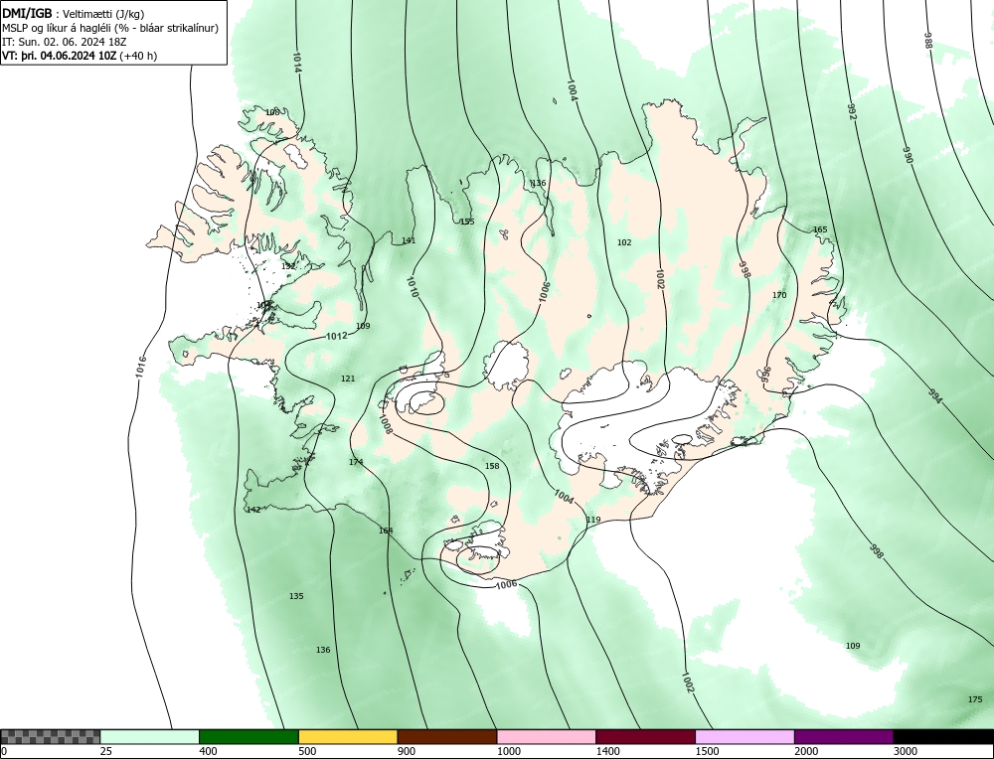Click the 1008 isobar label

tap(386, 423)
